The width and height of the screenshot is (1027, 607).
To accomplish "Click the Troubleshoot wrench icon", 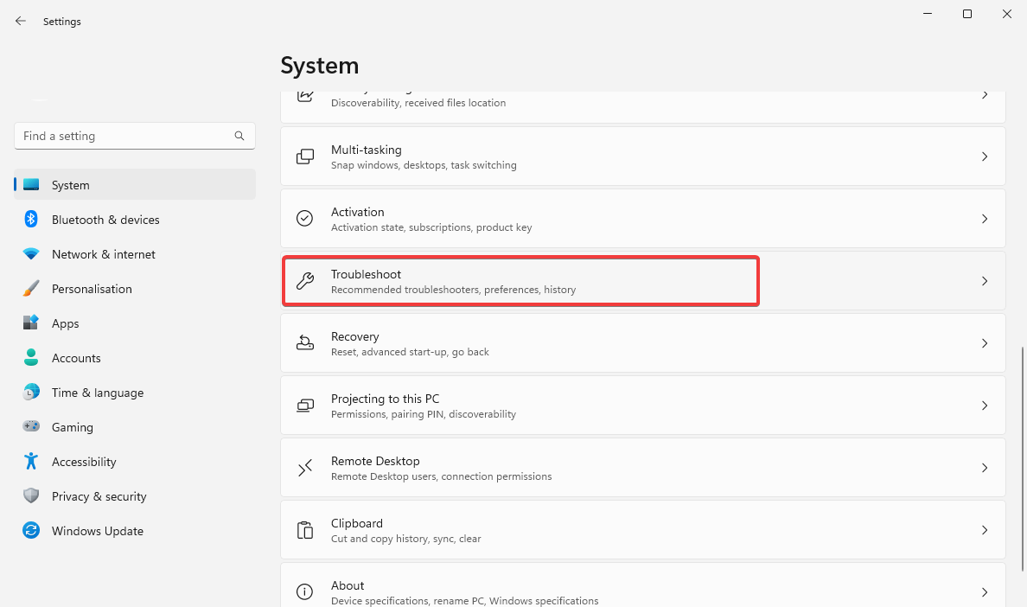I will click(x=304, y=281).
